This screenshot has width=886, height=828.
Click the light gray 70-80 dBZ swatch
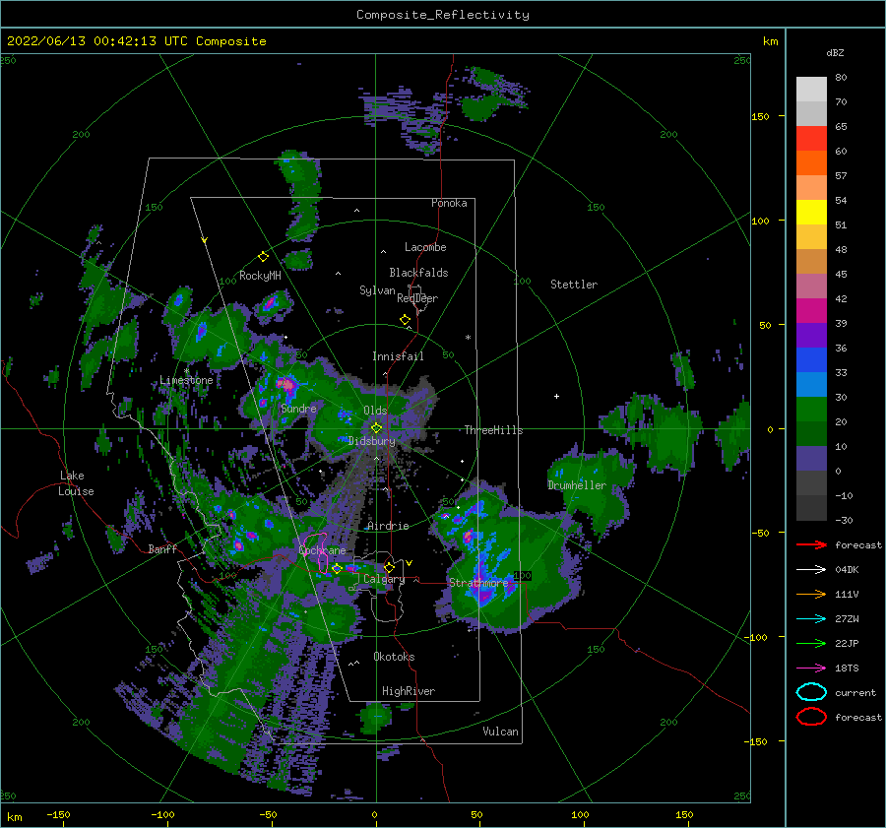[x=811, y=90]
